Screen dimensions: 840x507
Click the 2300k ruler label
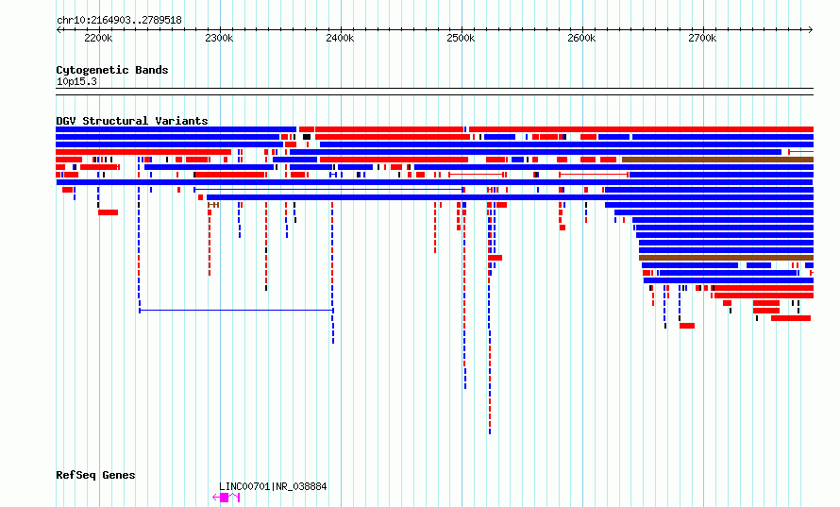[219, 38]
